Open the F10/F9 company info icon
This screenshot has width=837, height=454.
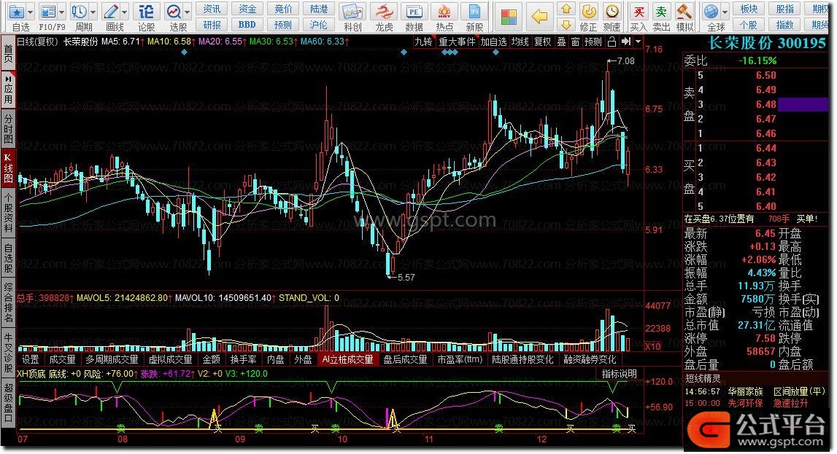[48, 12]
